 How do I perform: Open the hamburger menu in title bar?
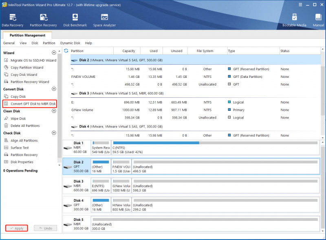(300, 4)
